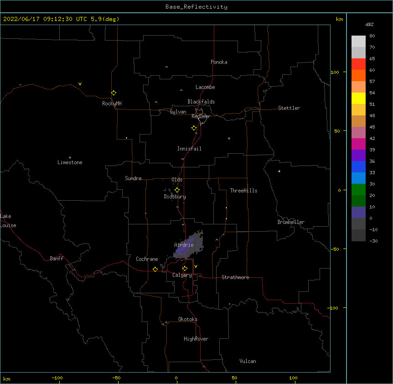393x384 pixels.
Task: Click the Lake Louise label
Action: click(8, 221)
